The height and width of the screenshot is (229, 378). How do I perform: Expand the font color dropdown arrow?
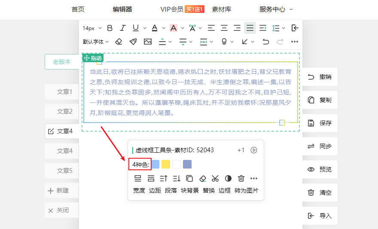click(x=164, y=28)
